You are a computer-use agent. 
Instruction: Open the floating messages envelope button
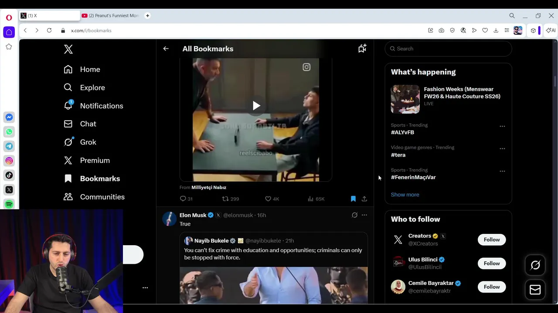[x=535, y=290]
